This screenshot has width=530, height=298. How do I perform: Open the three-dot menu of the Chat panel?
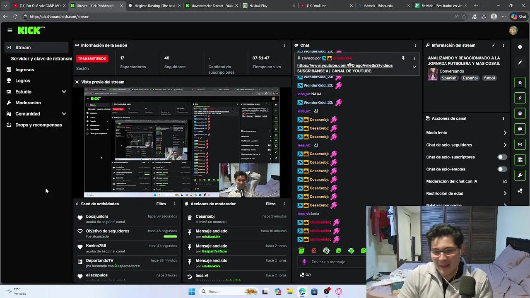(x=415, y=45)
